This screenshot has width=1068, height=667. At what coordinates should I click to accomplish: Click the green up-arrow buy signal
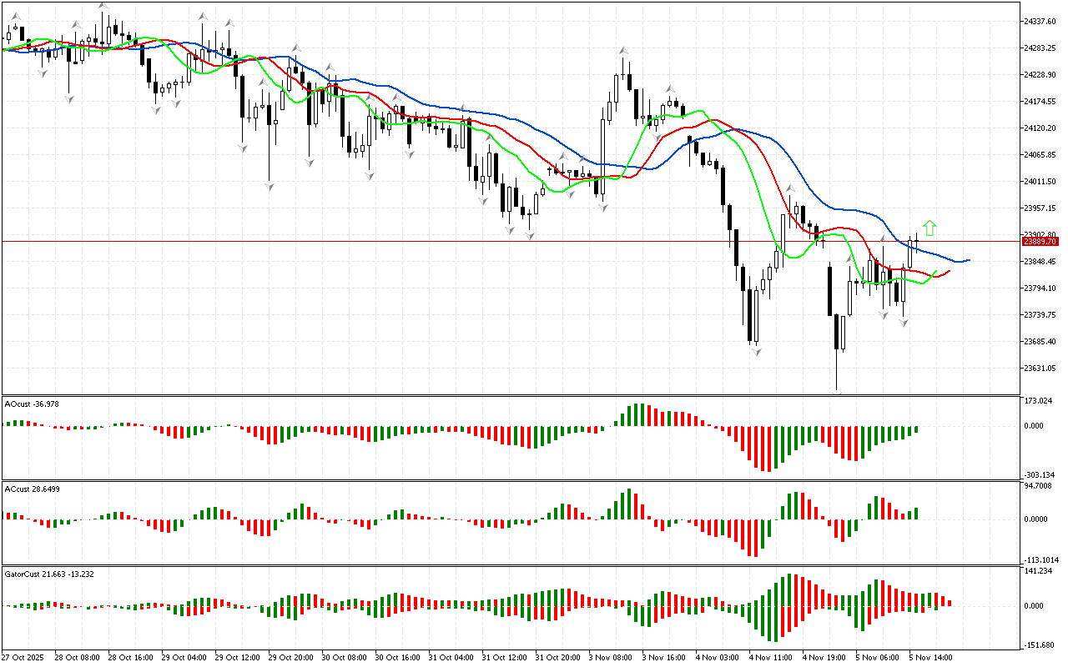coord(929,228)
